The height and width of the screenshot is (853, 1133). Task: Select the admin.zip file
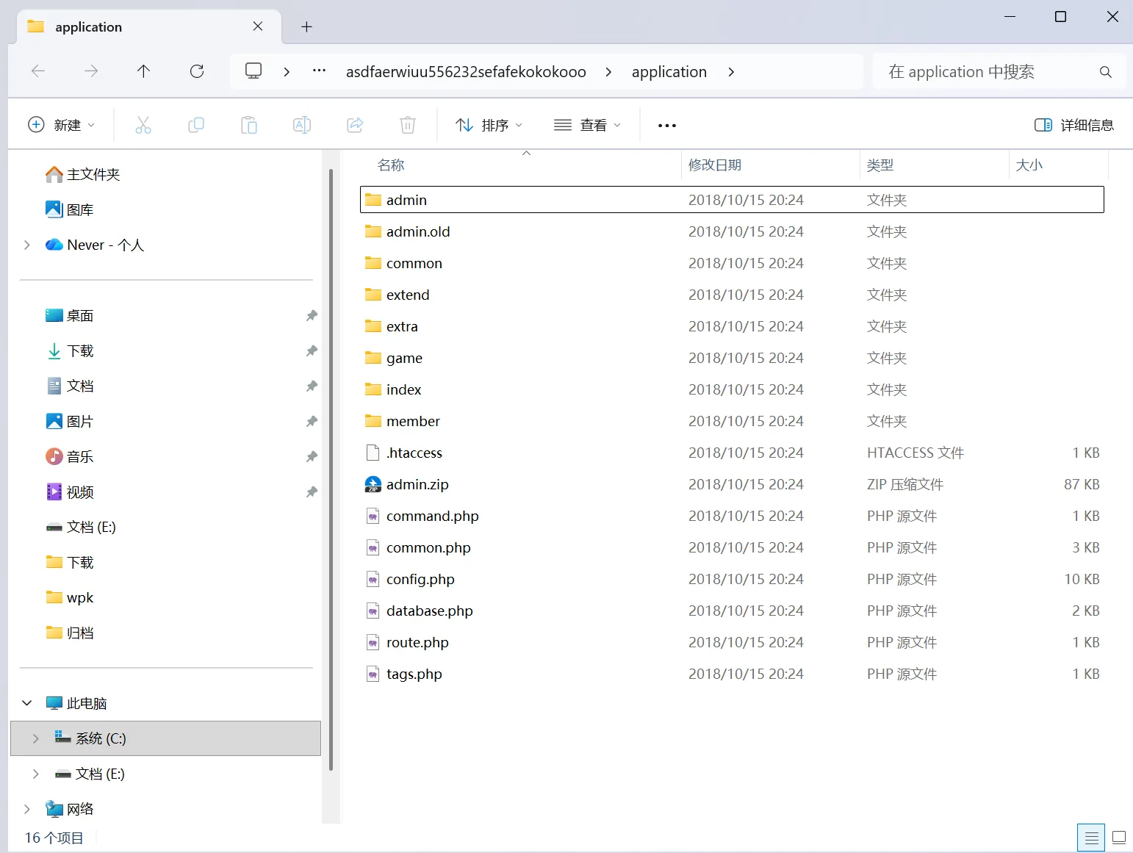[x=732, y=484]
